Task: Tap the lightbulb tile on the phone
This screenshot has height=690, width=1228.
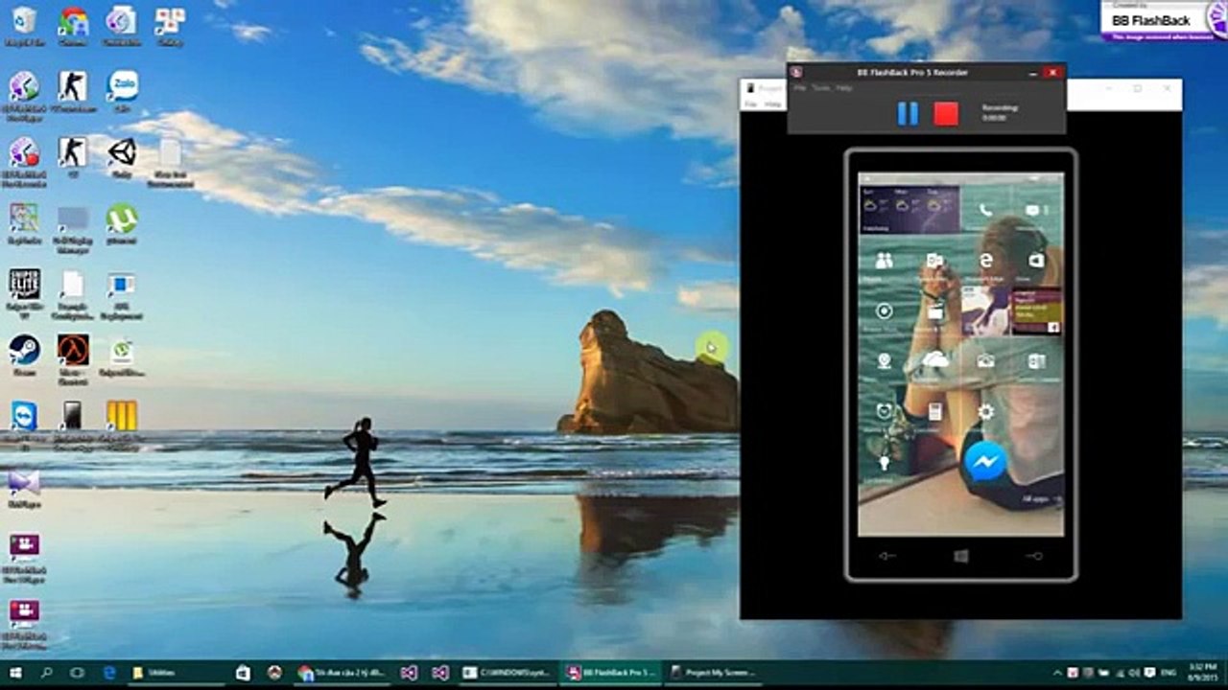Action: coord(885,463)
